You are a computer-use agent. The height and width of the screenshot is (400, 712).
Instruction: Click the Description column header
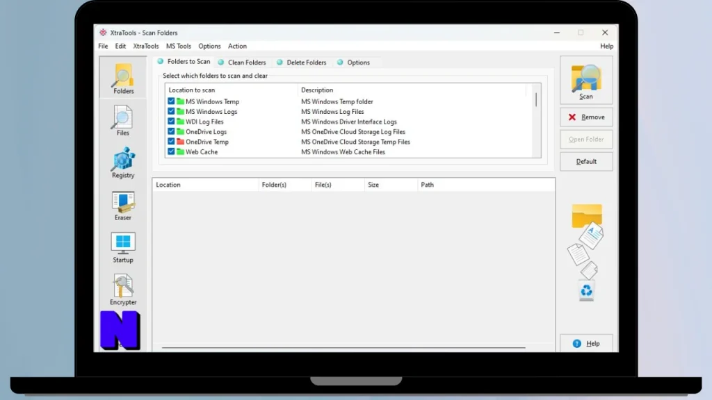(x=412, y=90)
